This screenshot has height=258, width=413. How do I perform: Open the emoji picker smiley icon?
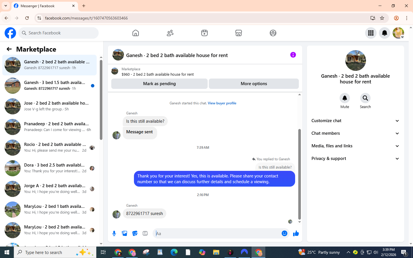coord(285,233)
